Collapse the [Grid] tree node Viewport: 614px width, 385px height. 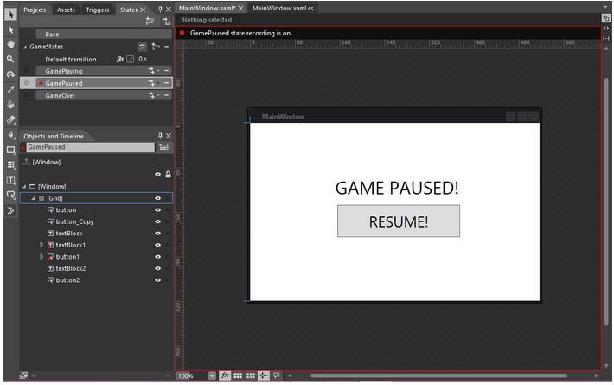tap(33, 199)
